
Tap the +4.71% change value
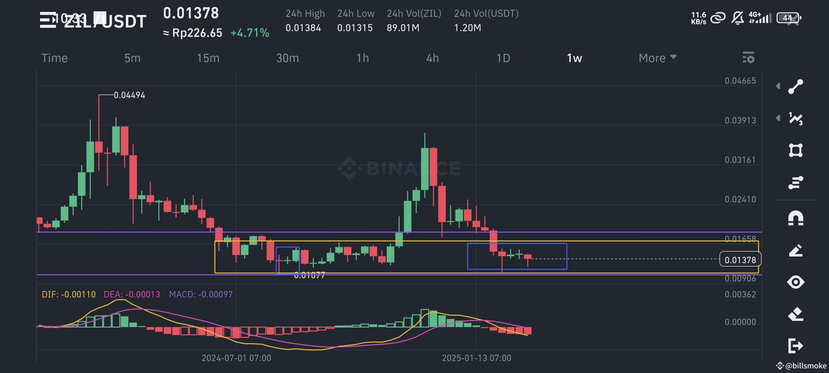250,33
